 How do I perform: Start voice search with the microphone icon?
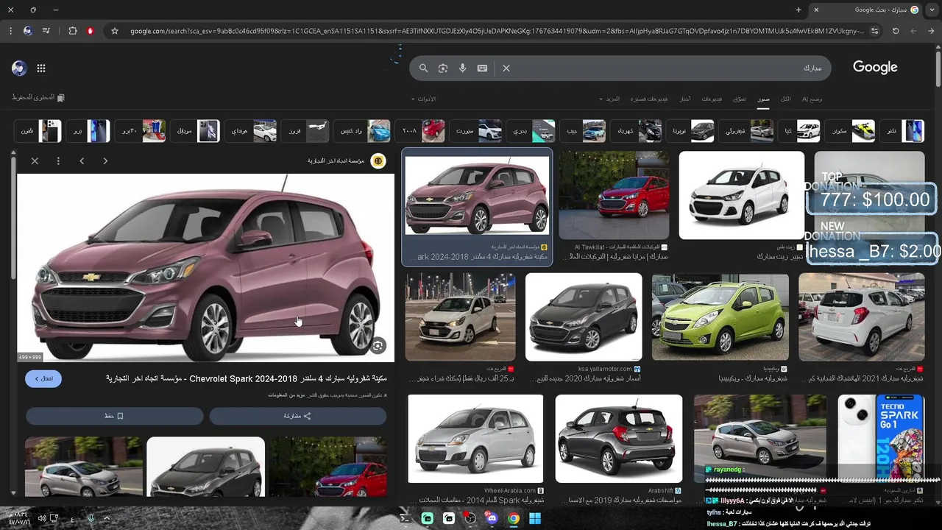tap(462, 68)
